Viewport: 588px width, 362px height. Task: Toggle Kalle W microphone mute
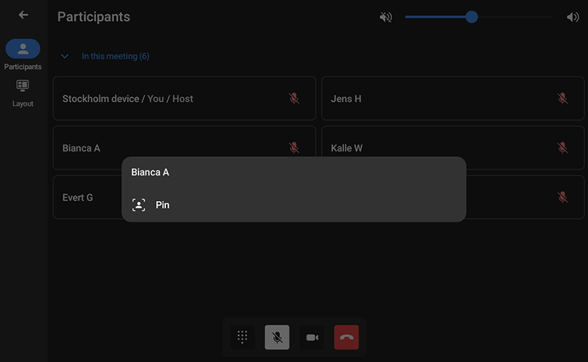(x=563, y=148)
